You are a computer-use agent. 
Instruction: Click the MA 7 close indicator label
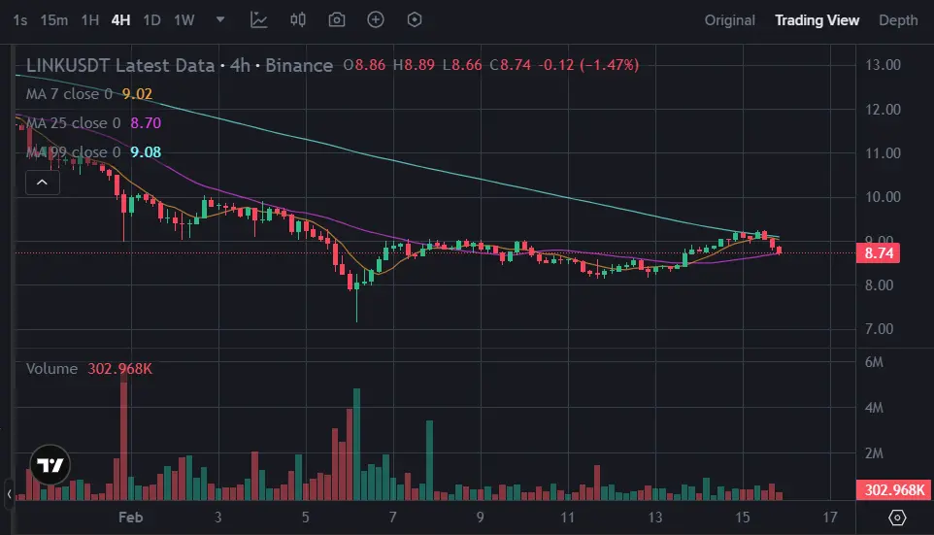click(x=68, y=94)
